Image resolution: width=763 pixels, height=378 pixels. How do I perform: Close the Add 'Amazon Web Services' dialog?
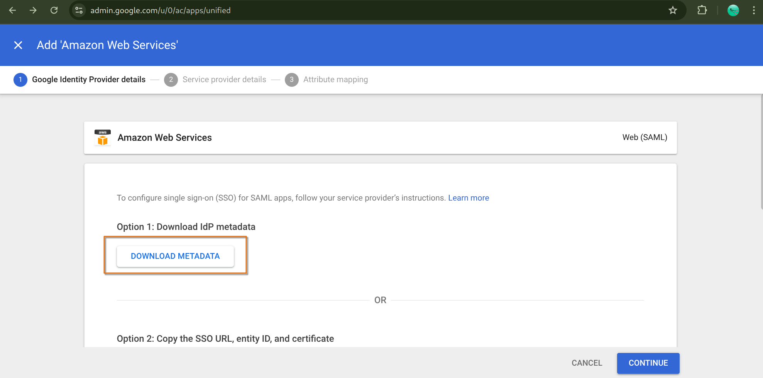coord(18,45)
